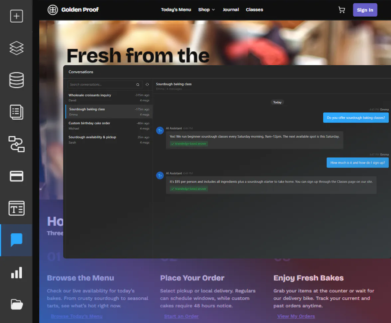Screen dimensions: 391x323
Task: Refresh the conversations list
Action: coord(147,84)
